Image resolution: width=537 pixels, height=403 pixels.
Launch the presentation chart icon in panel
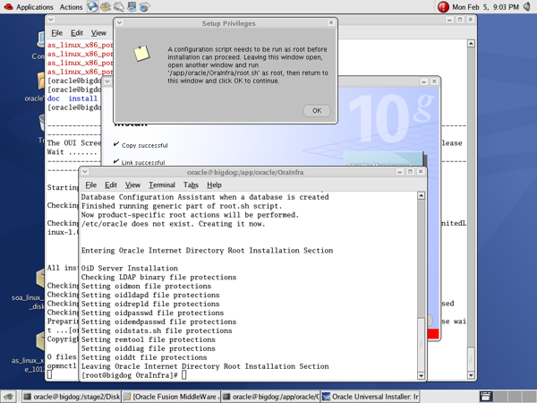click(x=132, y=6)
